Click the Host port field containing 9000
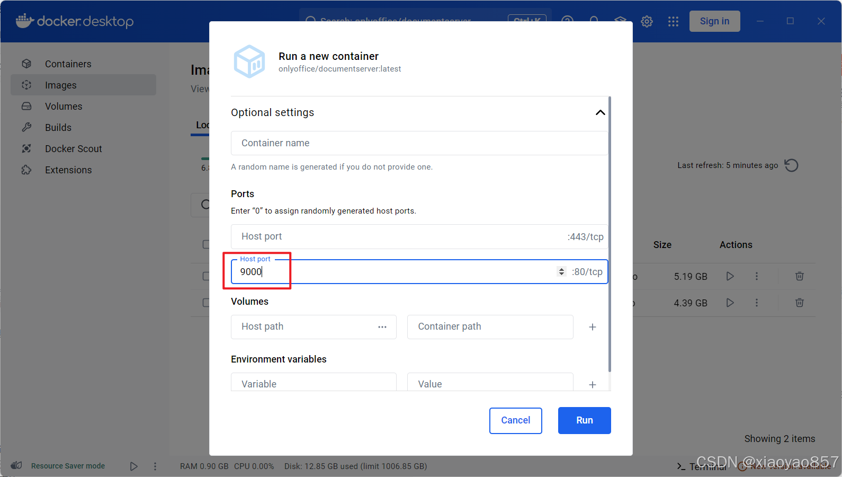 pyautogui.click(x=419, y=271)
